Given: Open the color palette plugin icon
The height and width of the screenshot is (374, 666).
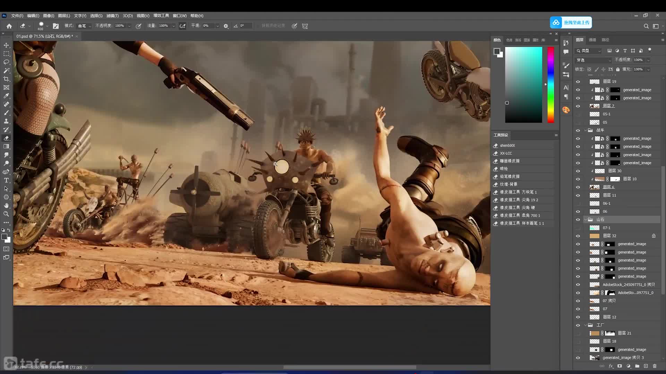Looking at the screenshot, I should (566, 110).
